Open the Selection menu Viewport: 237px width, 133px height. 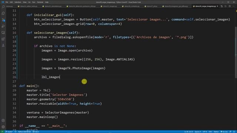click(18, 2)
